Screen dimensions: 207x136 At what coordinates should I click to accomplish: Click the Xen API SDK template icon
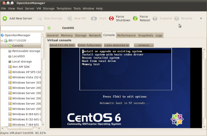tap(10, 67)
